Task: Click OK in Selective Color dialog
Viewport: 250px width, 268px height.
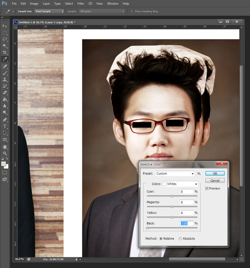Action: (x=215, y=173)
